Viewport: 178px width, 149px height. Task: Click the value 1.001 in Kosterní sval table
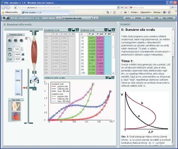64,73
